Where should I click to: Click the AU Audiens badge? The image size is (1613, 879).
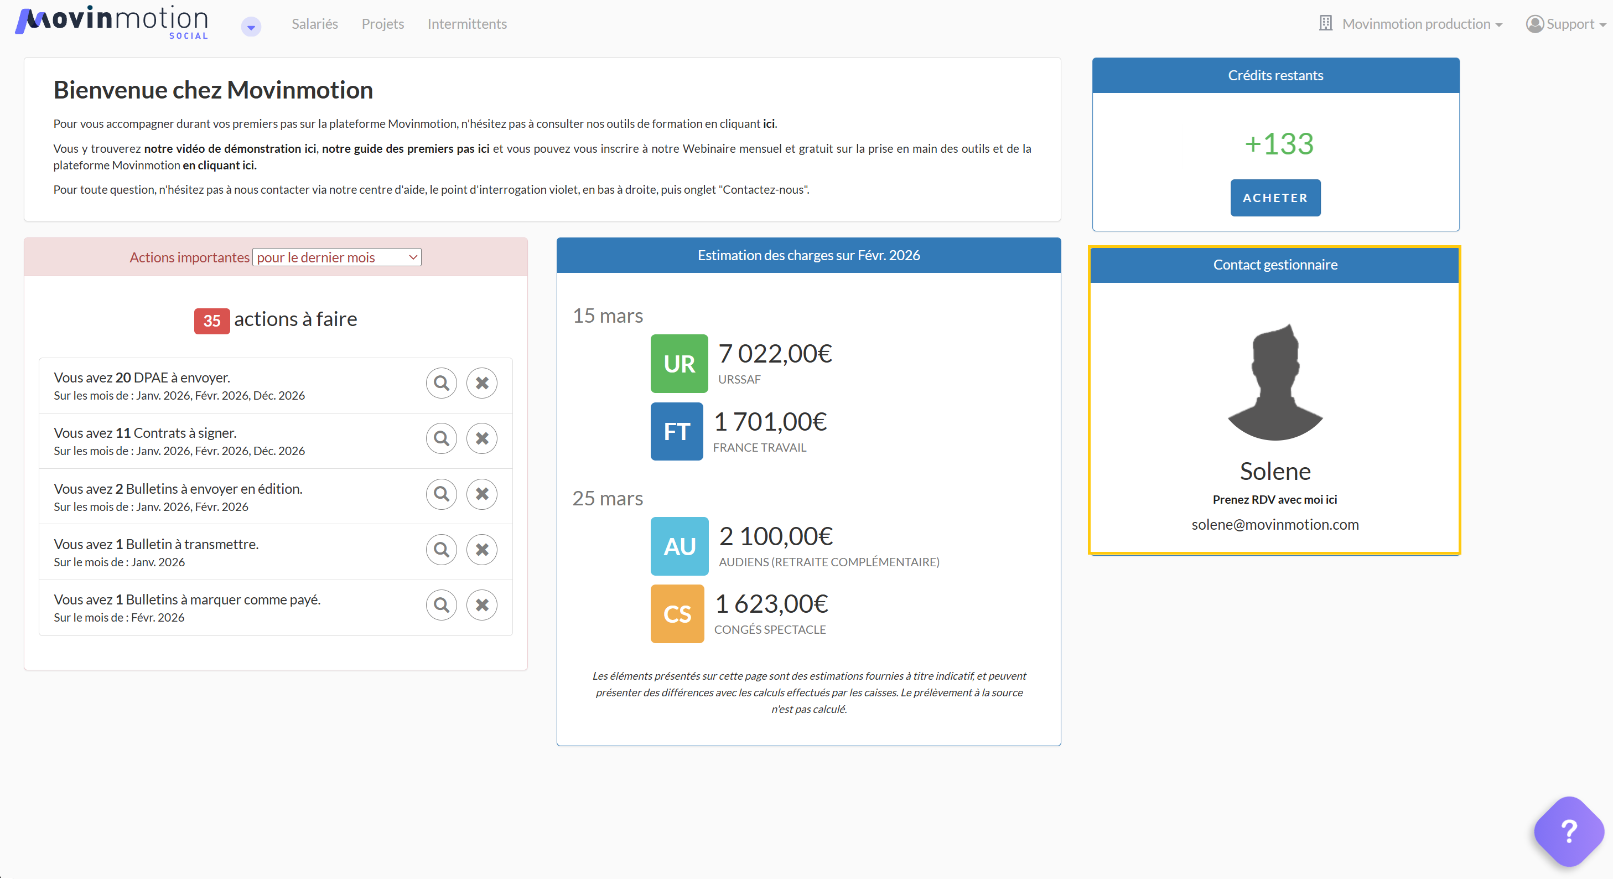coord(679,546)
